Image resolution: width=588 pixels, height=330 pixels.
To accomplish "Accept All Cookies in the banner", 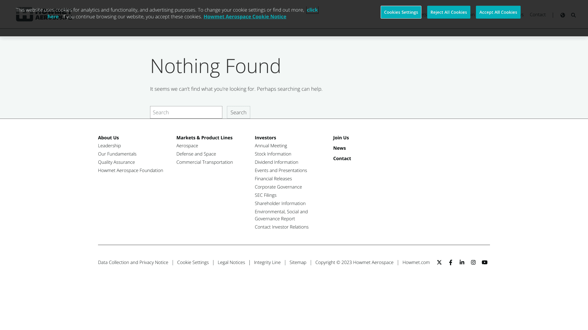I will 498,12.
